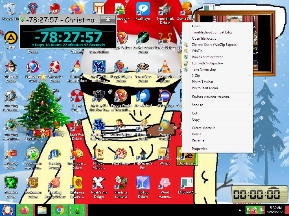Open RealPlayer desktop shortcut
This screenshot has height=216, width=289.
click(x=143, y=11)
